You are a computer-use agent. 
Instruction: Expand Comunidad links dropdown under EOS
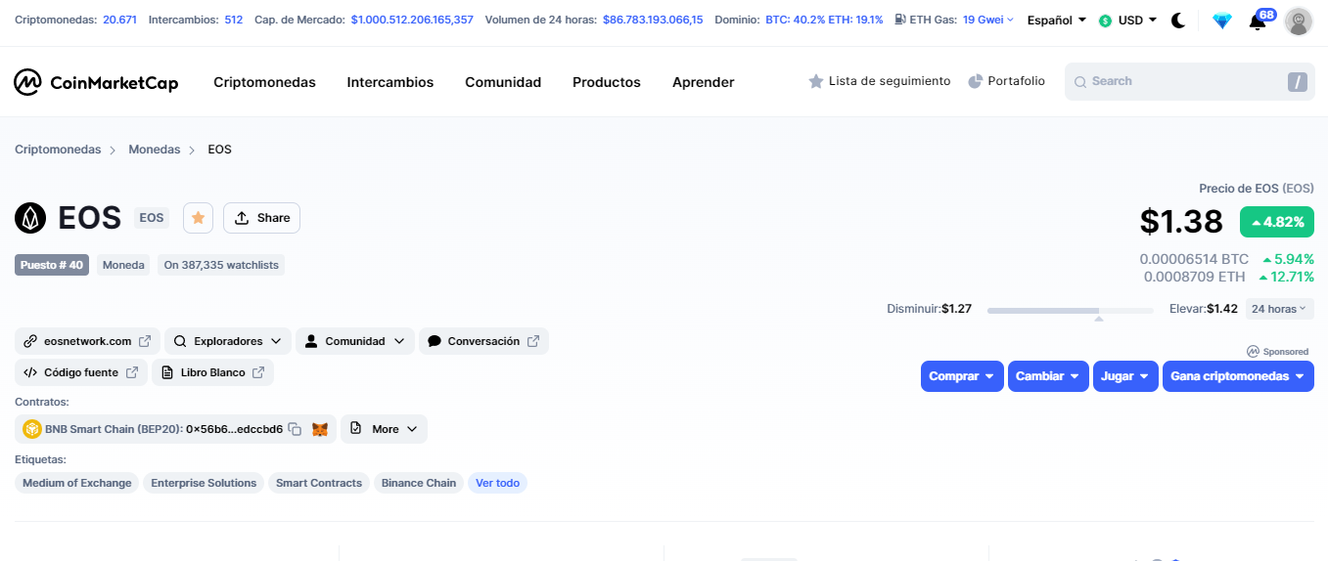pyautogui.click(x=354, y=341)
